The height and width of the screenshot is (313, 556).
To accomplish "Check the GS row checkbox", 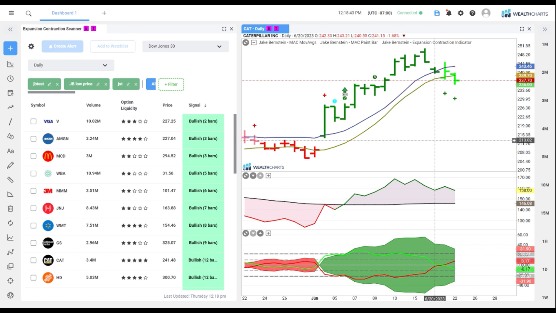I will [34, 243].
